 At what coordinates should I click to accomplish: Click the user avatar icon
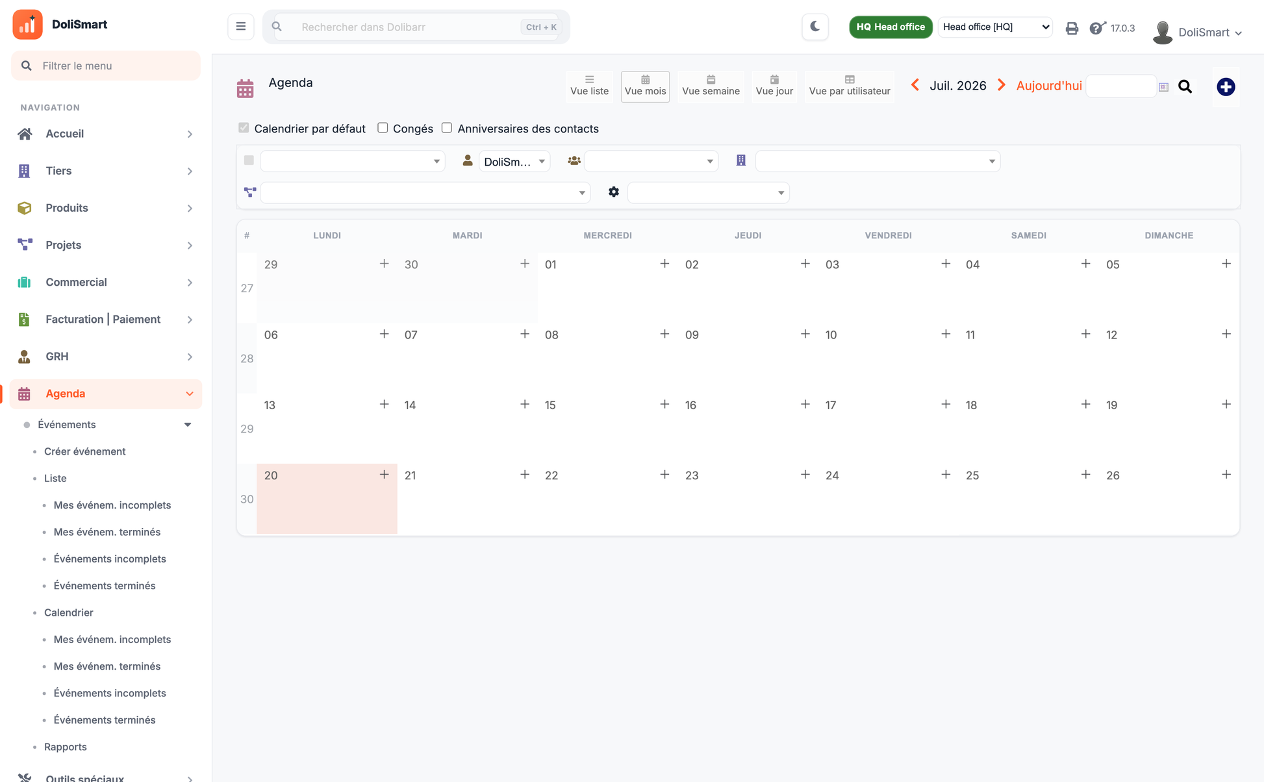coord(1162,32)
